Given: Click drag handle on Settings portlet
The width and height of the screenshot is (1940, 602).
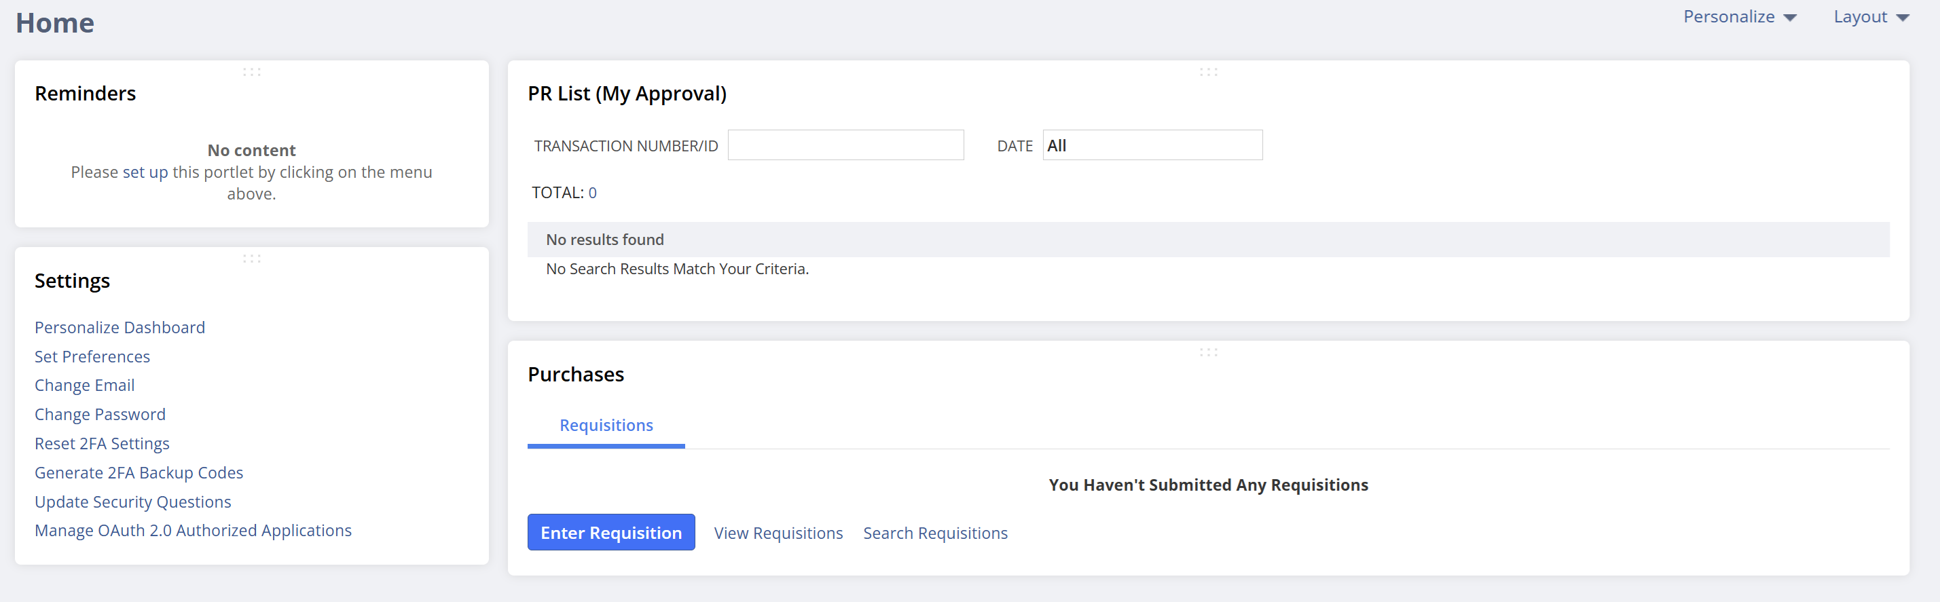Looking at the screenshot, I should coord(251,259).
